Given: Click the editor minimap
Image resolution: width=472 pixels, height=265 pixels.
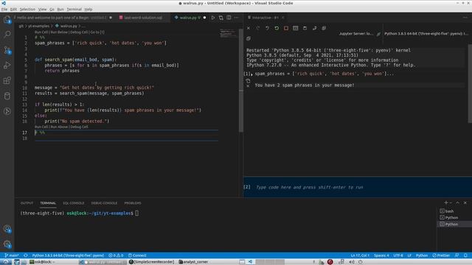Looking at the screenshot, I should [x=228, y=33].
